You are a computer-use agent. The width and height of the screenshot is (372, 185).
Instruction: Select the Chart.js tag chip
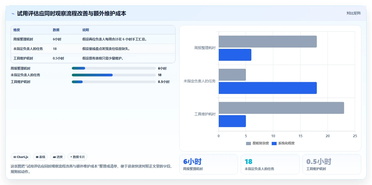pos(21,157)
